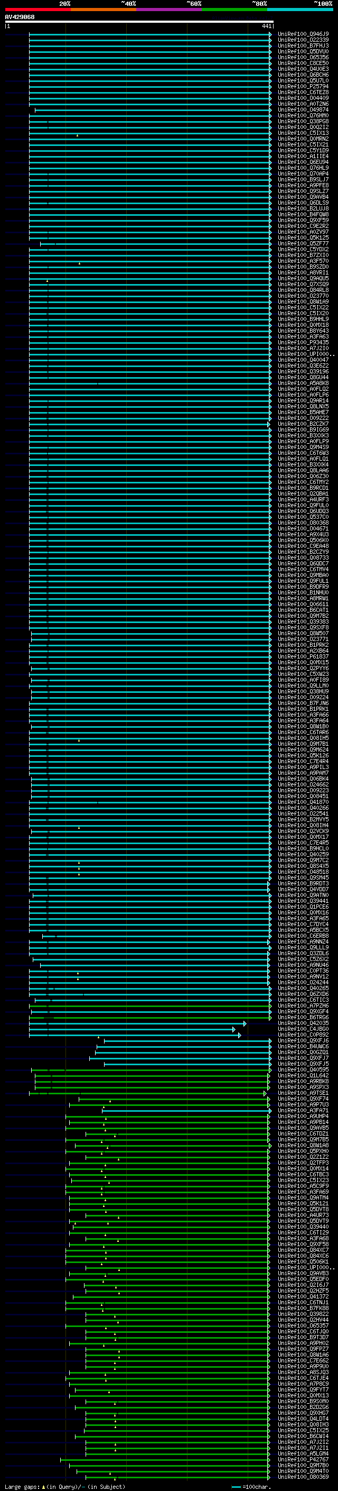Click UniRef100_B7FK88 label

303,1308
